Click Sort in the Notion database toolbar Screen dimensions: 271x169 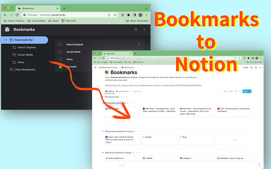[x=231, y=91]
